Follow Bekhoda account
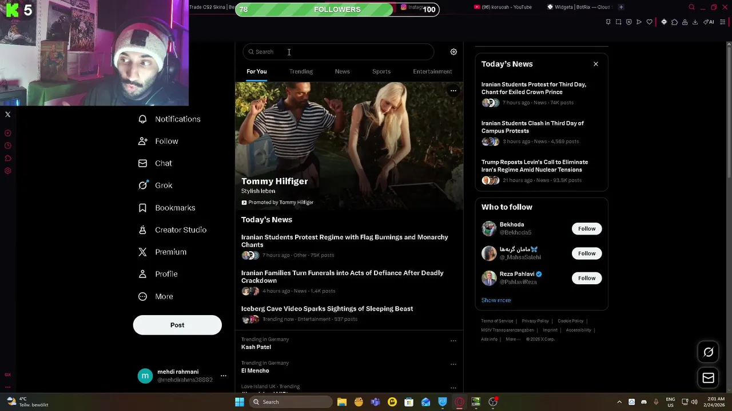The height and width of the screenshot is (411, 732). [587, 228]
